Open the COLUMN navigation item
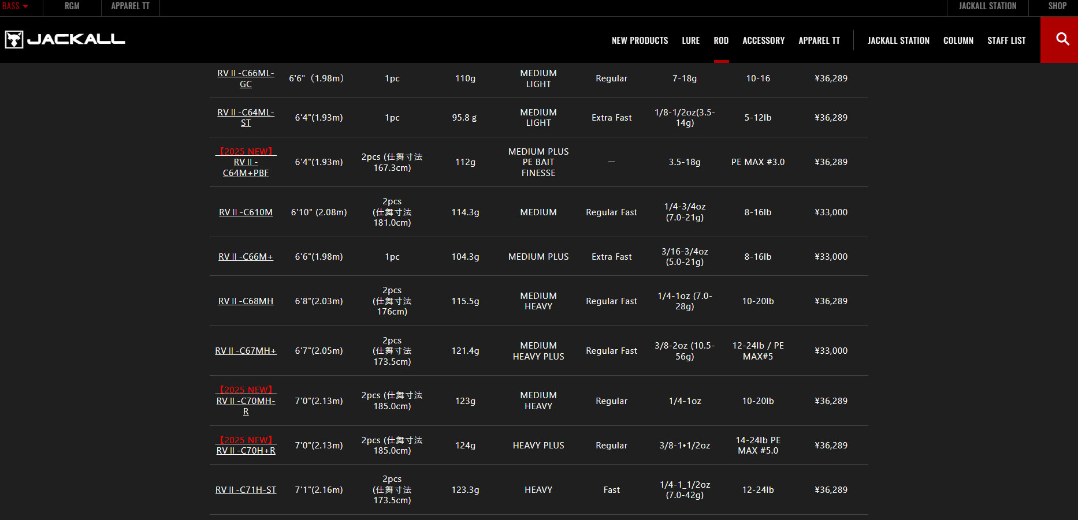1078x520 pixels. point(958,40)
